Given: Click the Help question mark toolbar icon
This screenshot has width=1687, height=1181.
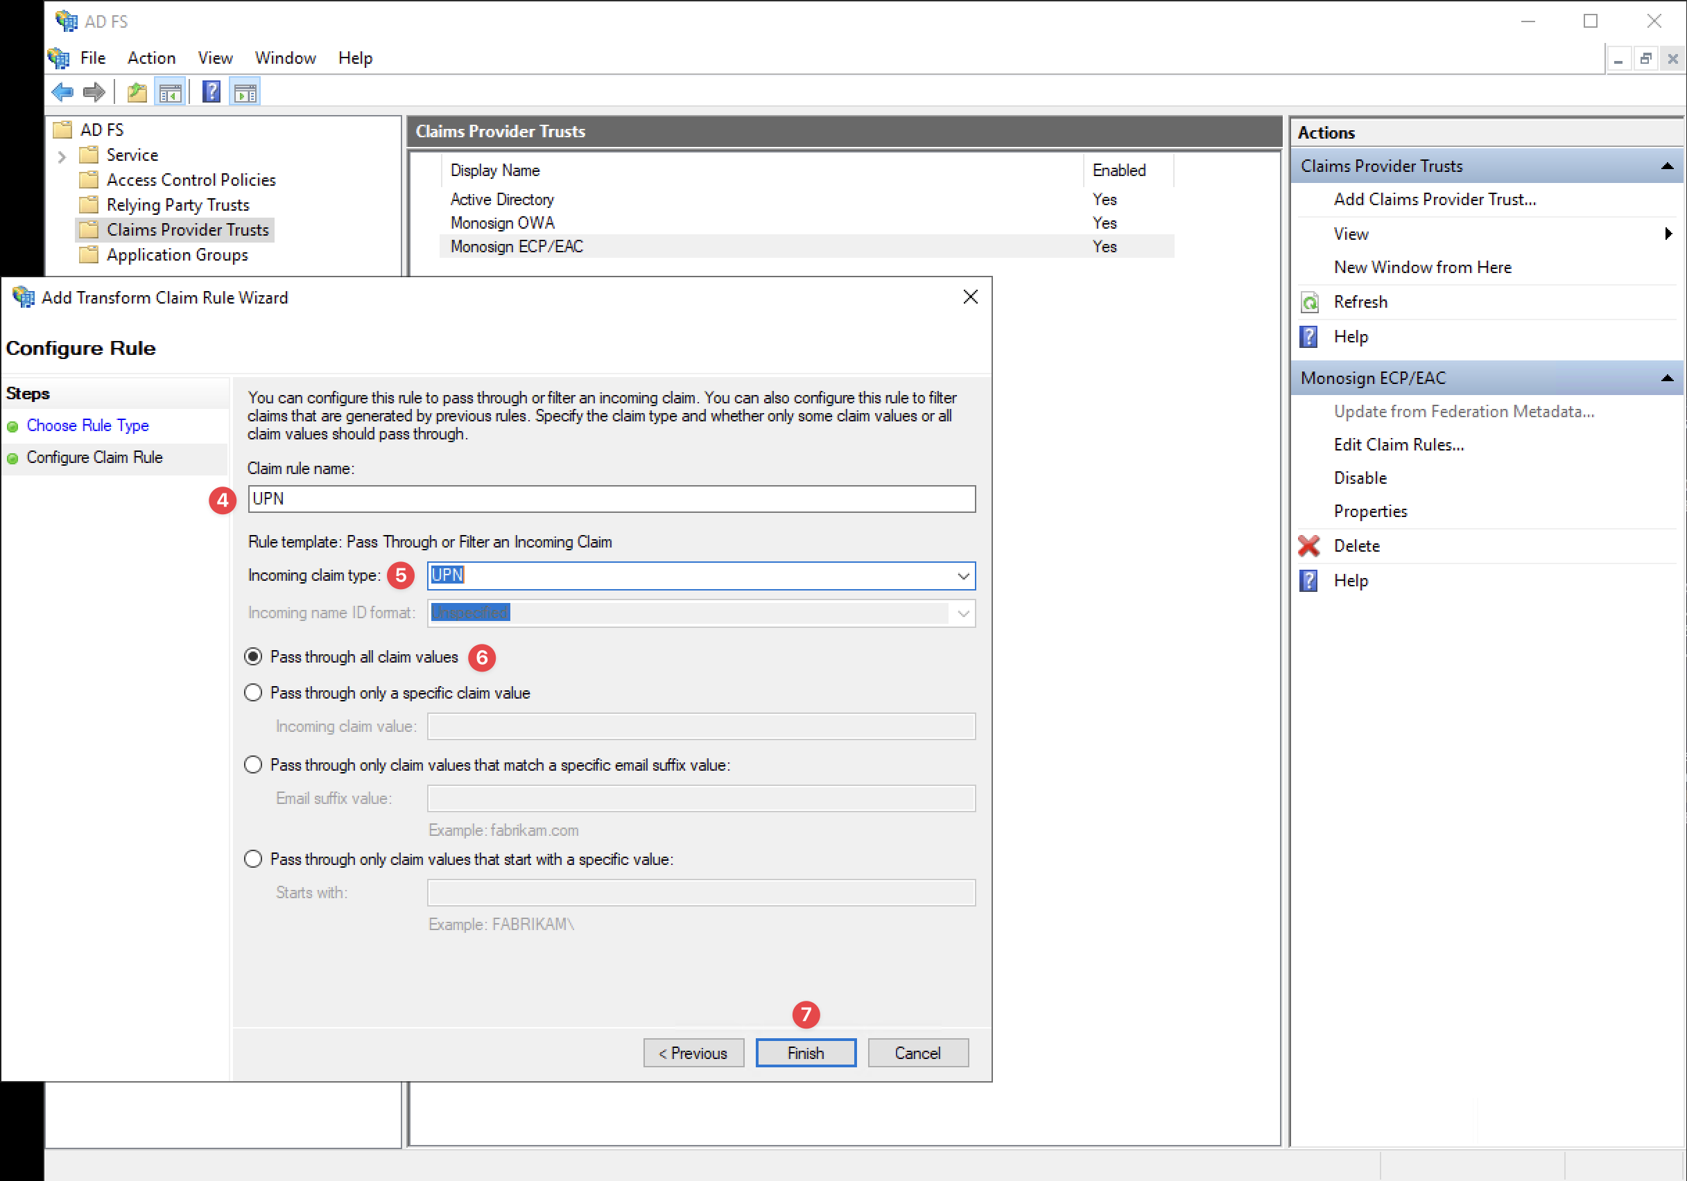Looking at the screenshot, I should 211,91.
